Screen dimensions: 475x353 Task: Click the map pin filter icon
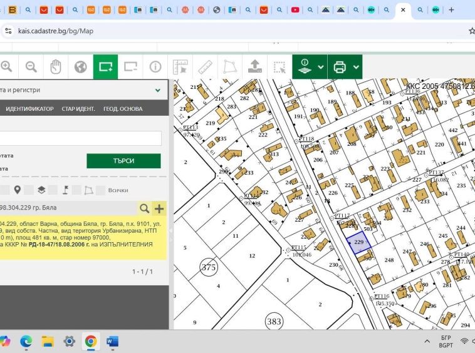[x=18, y=190]
